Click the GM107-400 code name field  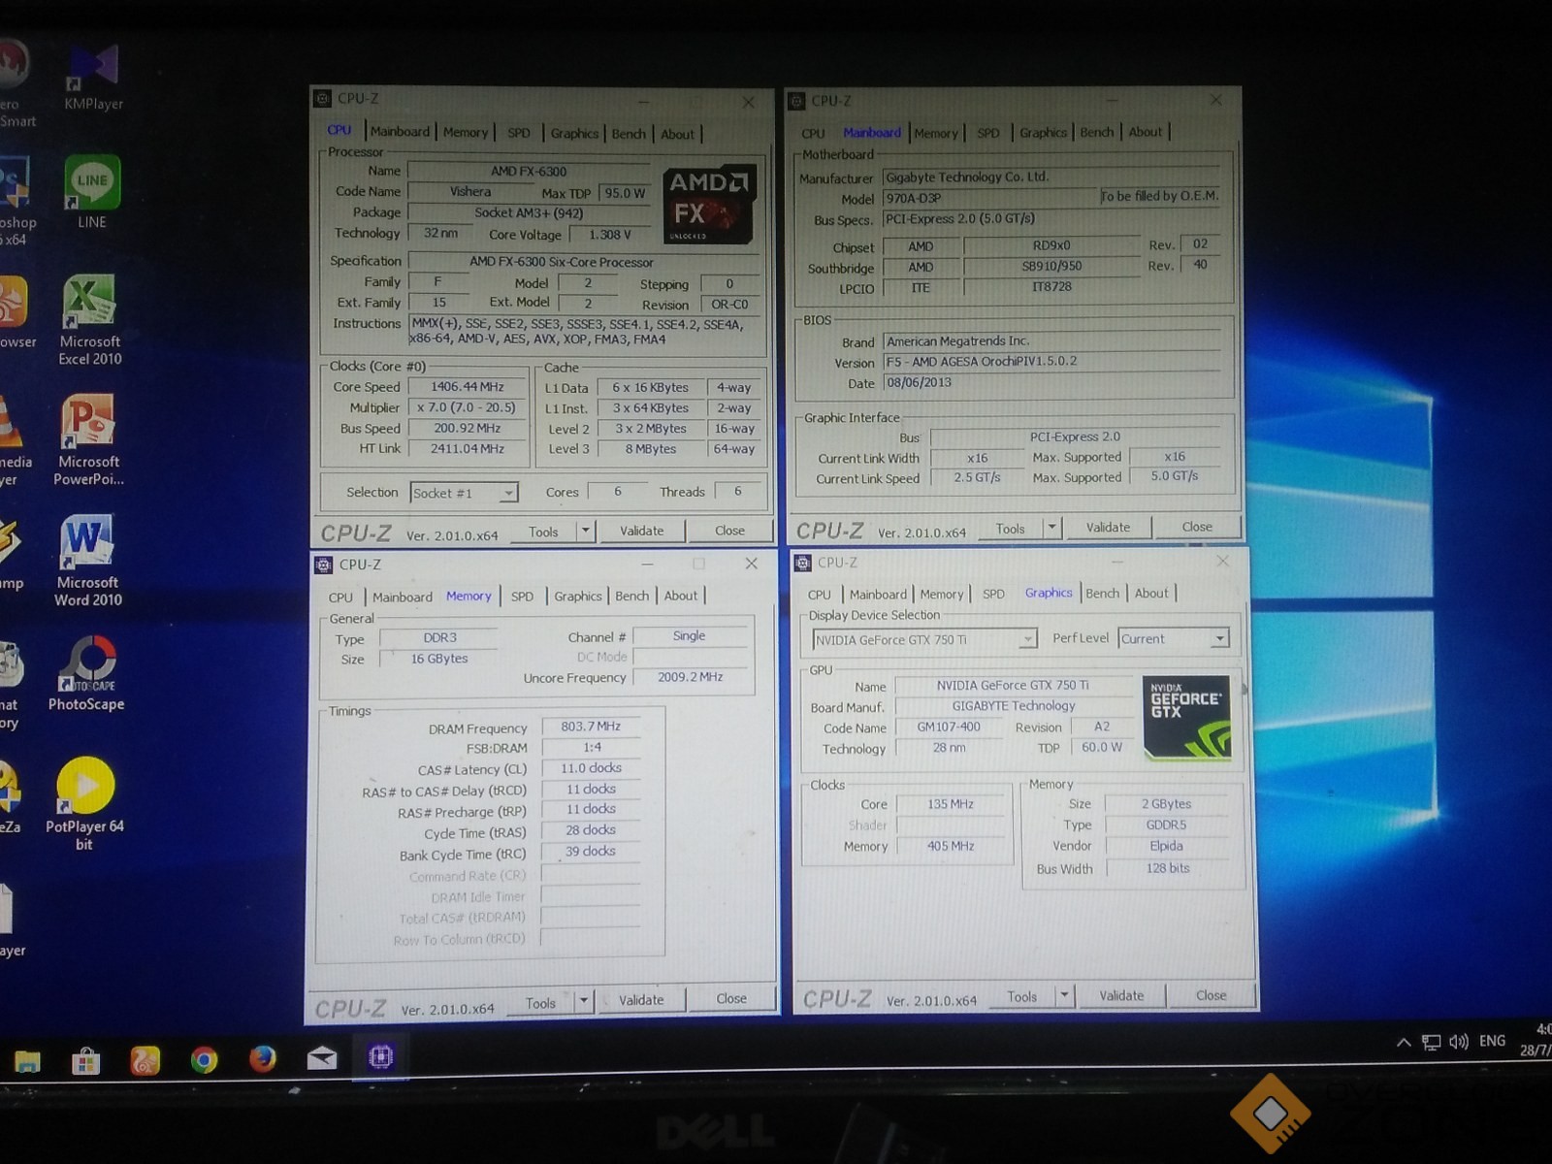(950, 727)
